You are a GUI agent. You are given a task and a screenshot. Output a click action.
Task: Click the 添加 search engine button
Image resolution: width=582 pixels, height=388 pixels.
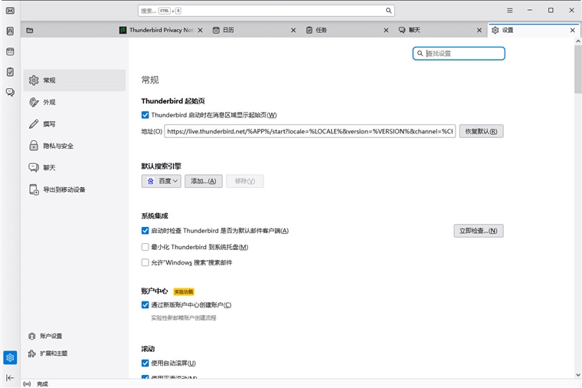point(204,182)
